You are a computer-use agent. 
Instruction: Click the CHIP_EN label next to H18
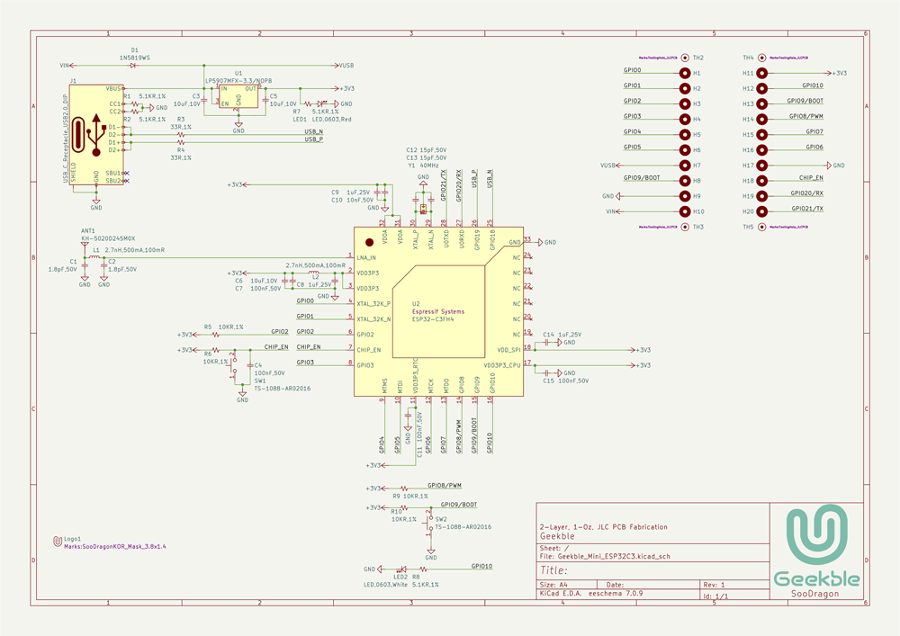tap(811, 178)
